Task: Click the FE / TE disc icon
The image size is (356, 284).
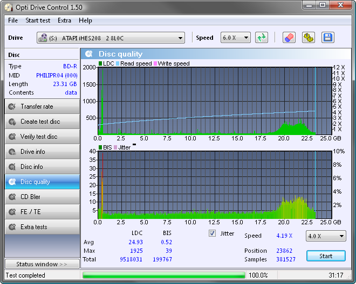Action: [12, 212]
